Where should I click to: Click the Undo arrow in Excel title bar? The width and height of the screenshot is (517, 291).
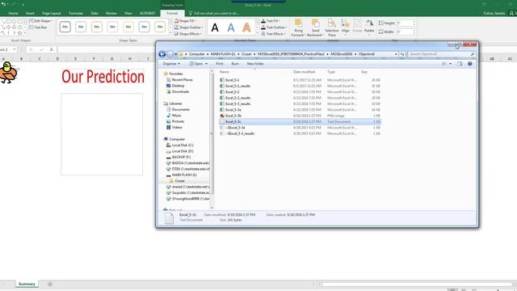(x=3, y=4)
